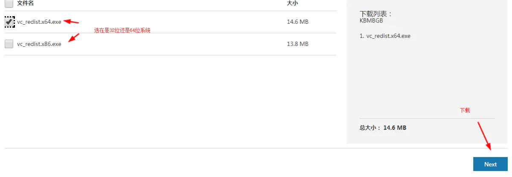The height and width of the screenshot is (177, 512).
Task: Click the red 下载 annotation text
Action: pyautogui.click(x=465, y=110)
